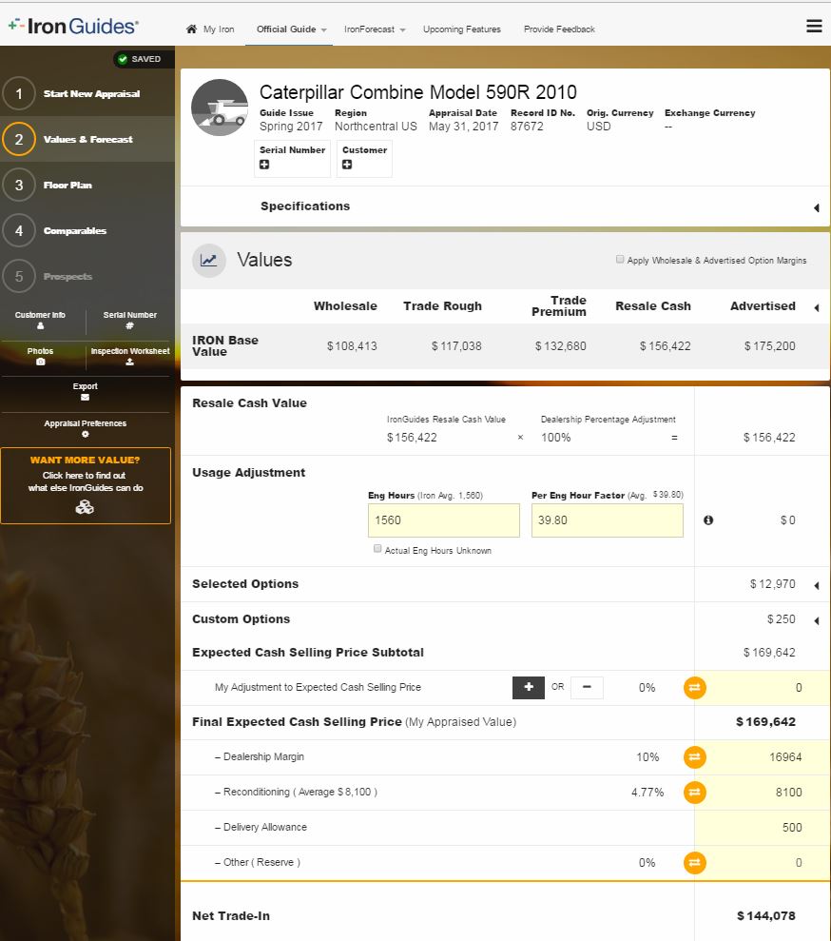The height and width of the screenshot is (941, 831).
Task: Click Net Trade-In amount $144,078
Action: [765, 916]
